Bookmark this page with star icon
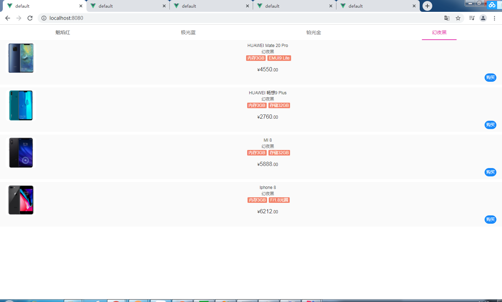Viewport: 502px width, 302px height. point(458,18)
